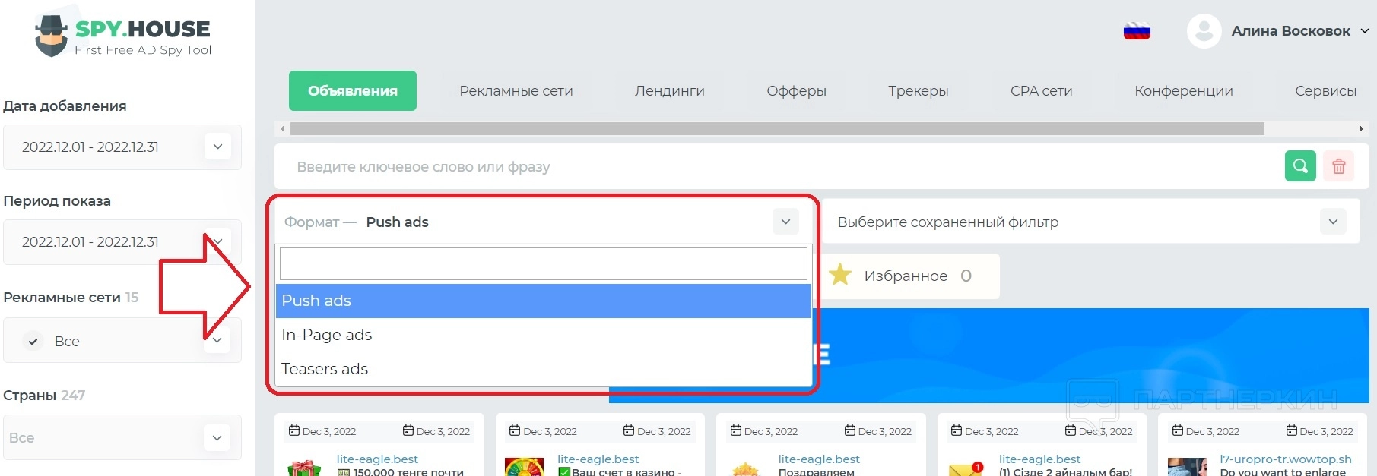Open the Алина Восковок account menu
1377x476 pixels.
click(1299, 31)
